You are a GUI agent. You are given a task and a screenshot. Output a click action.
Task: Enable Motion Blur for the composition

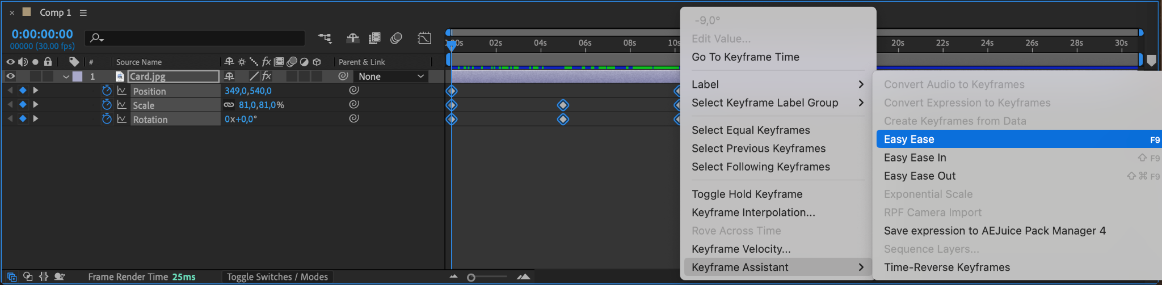(x=396, y=38)
